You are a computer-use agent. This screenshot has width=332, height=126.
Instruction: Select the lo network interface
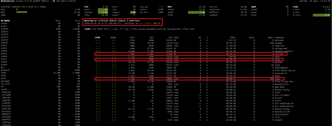coord(2,87)
